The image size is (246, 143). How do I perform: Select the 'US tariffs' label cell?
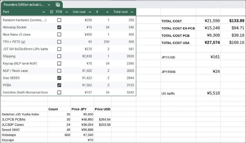point(168,93)
